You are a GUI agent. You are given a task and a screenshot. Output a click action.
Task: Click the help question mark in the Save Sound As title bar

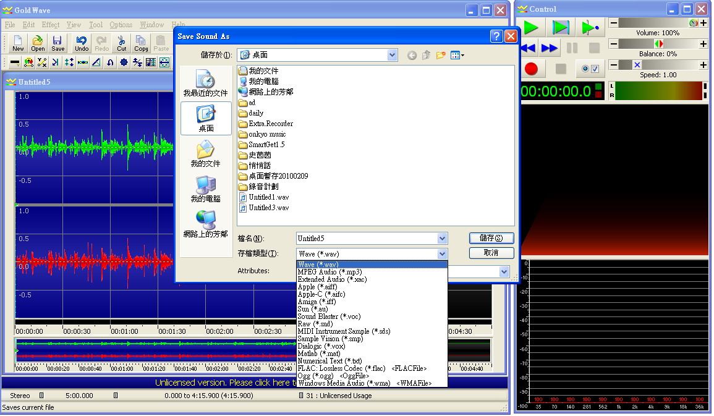pyautogui.click(x=496, y=36)
